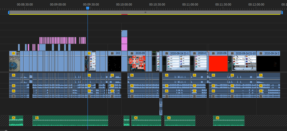
Task: Click the 00:11:00:00 mark on the time ruler
Action: [190, 5]
